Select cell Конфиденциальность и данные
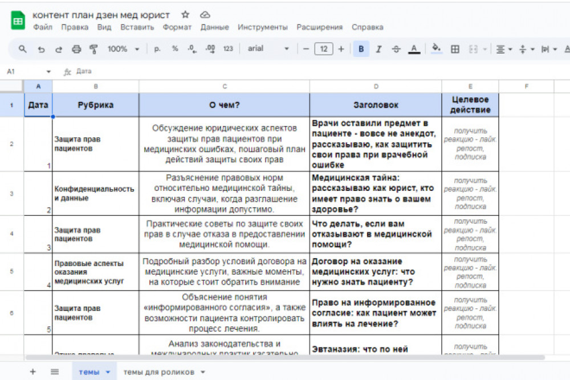 (96, 194)
